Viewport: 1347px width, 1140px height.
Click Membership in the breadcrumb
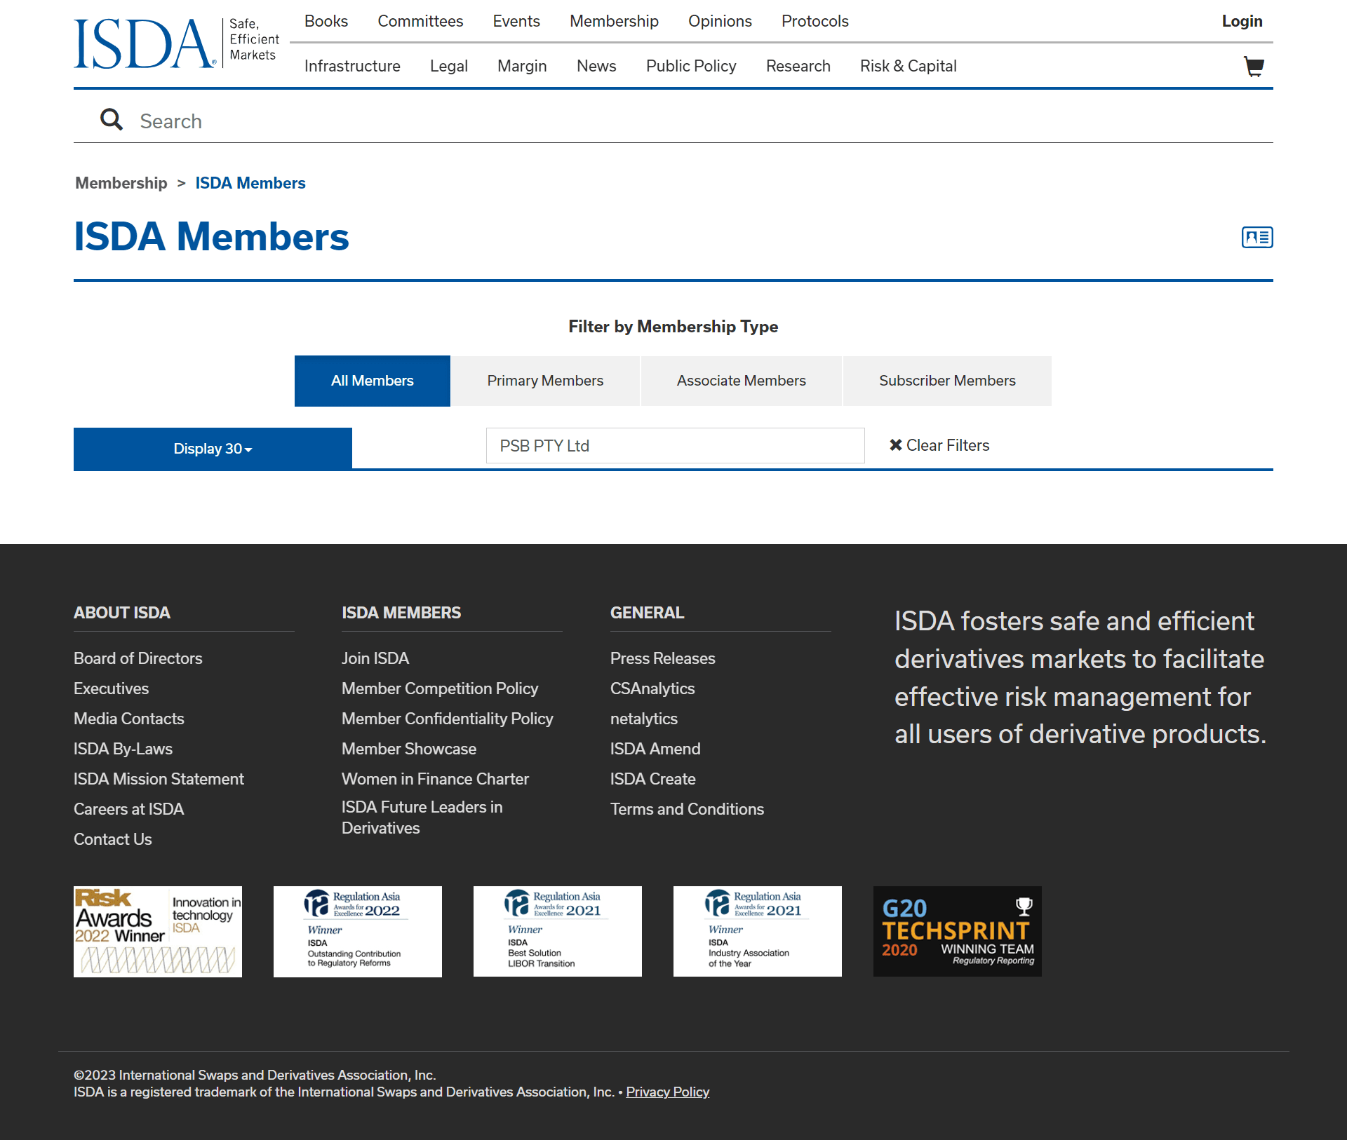[121, 183]
